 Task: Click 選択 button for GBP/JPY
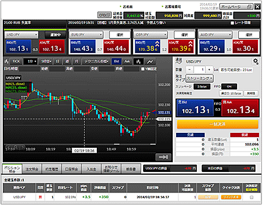[x=184, y=35]
